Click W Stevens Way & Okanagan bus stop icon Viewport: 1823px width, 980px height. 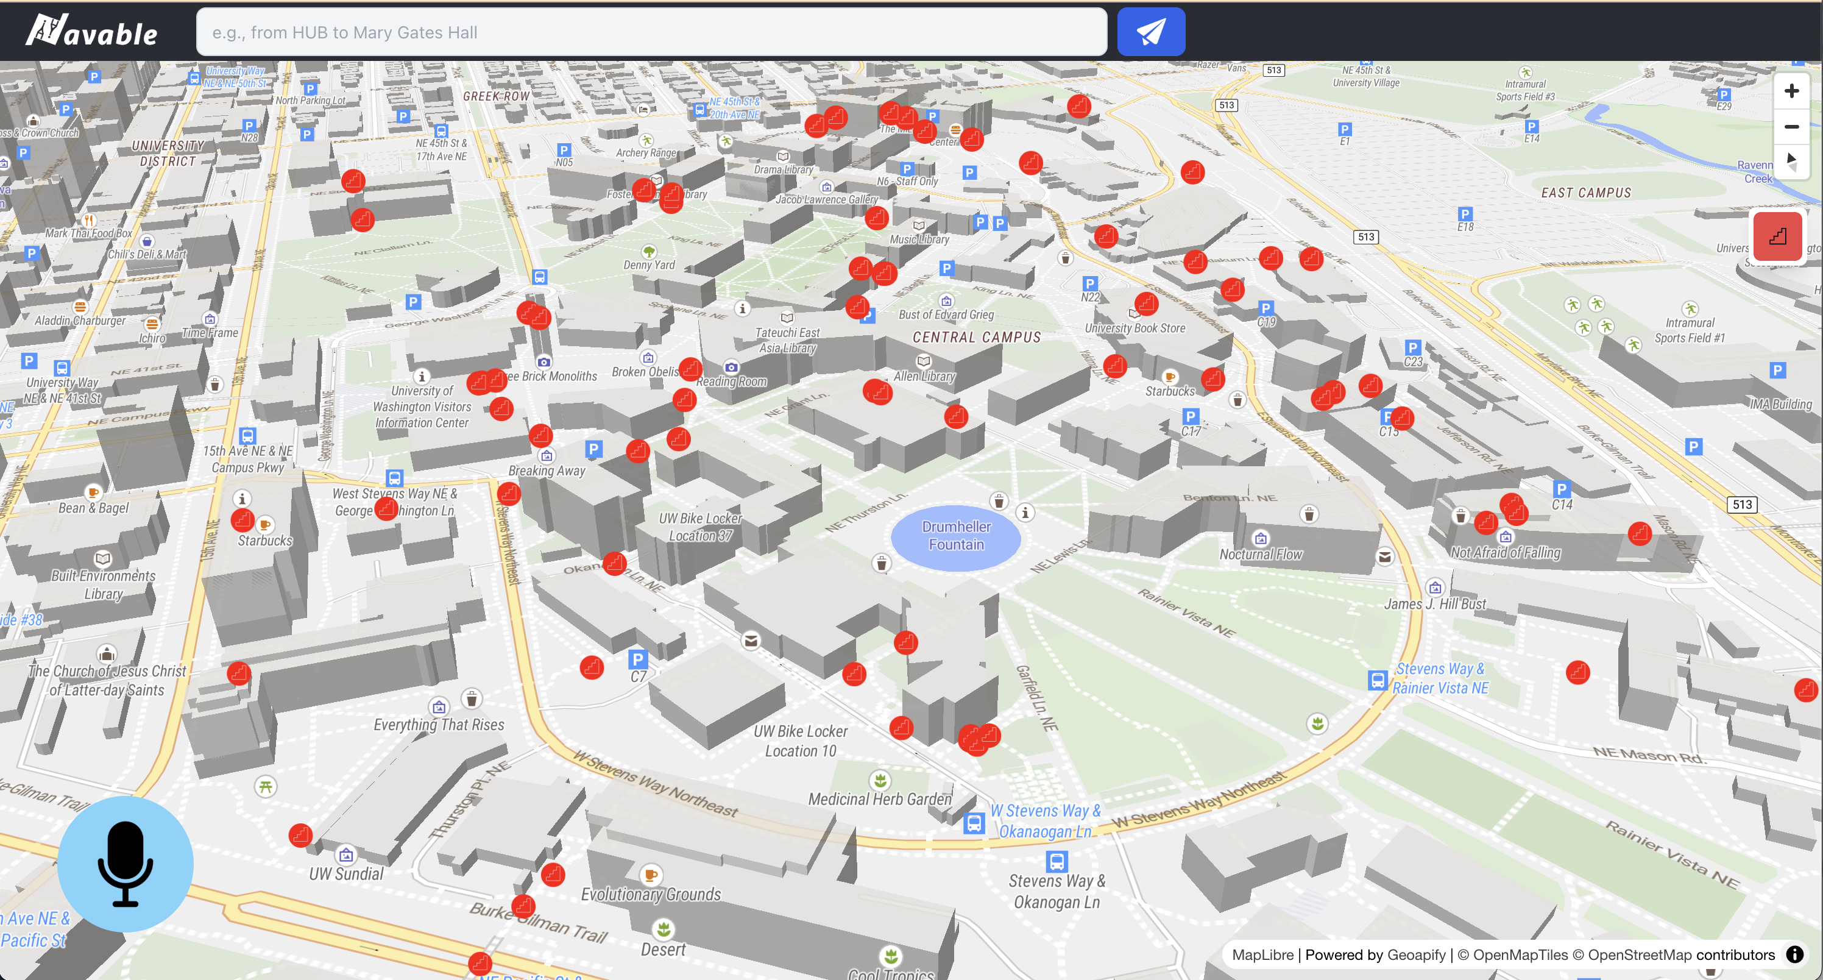(x=974, y=823)
